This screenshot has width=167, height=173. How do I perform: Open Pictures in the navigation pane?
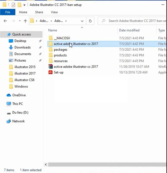[20, 60]
